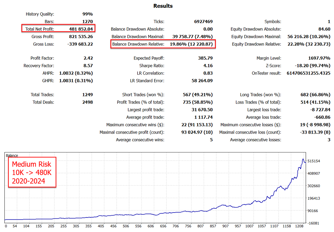Click the Gross Profit value 821 535.26

click(x=81, y=37)
